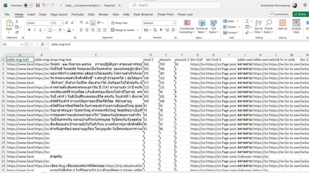Screen dimensions: 309x173
Task: Open Add-ins from the ribbon
Action: 282,25
